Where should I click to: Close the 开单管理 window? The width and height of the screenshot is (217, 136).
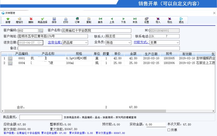214,13
